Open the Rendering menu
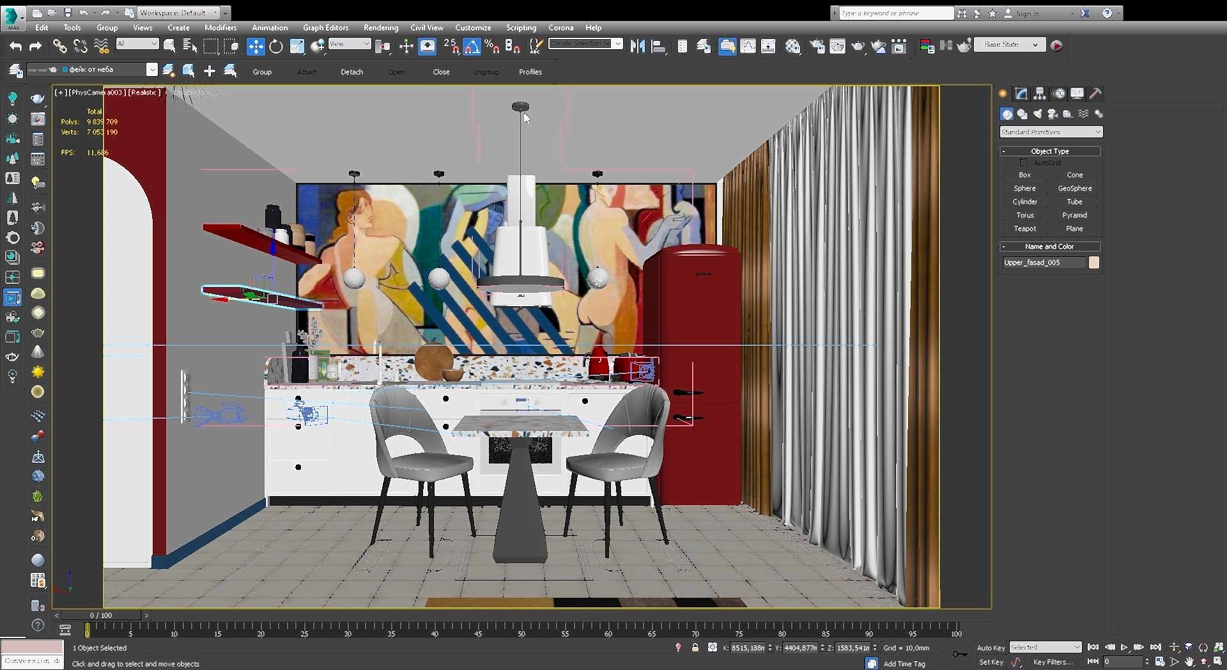This screenshot has width=1227, height=670. click(x=380, y=27)
